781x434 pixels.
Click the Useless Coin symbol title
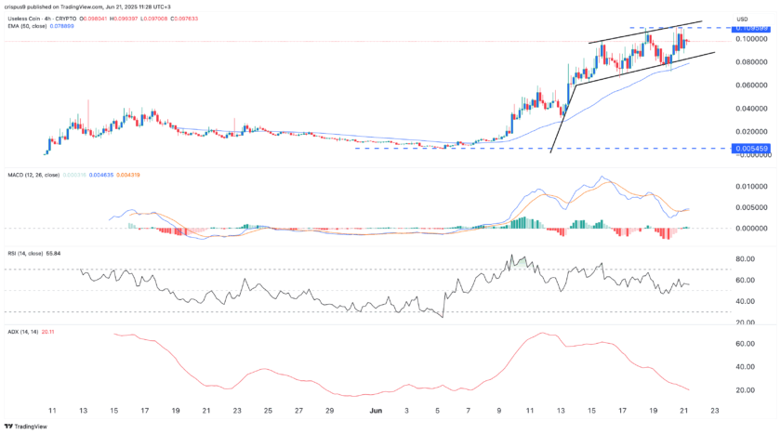28,20
